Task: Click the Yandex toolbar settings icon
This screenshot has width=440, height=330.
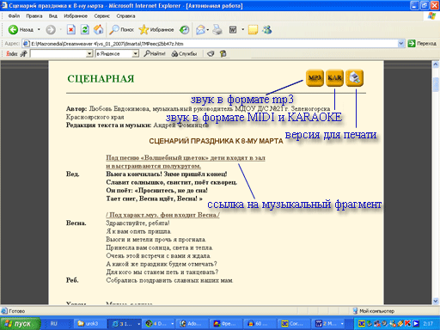Action: [223, 53]
